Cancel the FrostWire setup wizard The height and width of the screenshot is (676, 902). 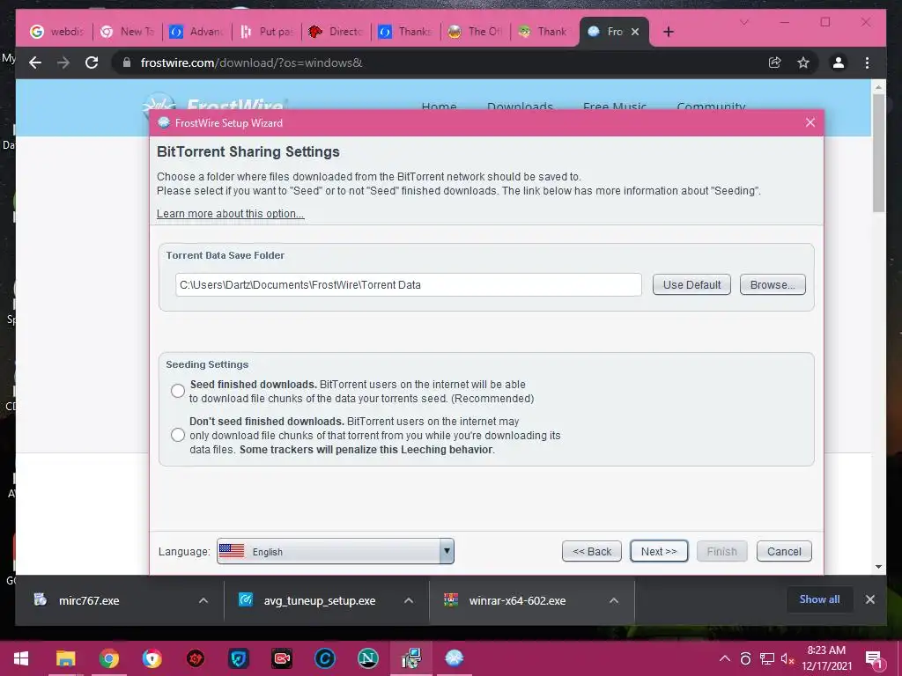tap(784, 551)
